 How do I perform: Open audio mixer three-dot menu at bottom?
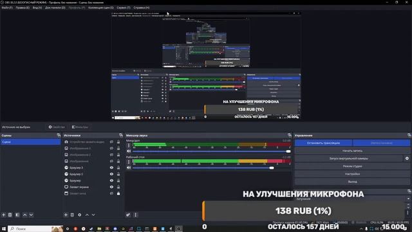(x=136, y=215)
